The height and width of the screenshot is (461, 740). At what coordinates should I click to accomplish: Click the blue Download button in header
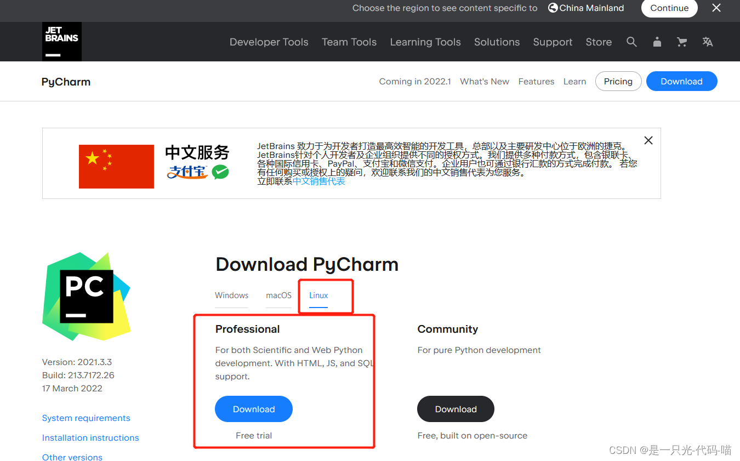point(681,81)
